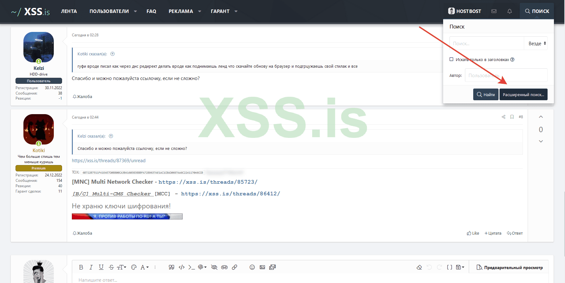Open the notifications bell icon
565x283 pixels.
510,11
